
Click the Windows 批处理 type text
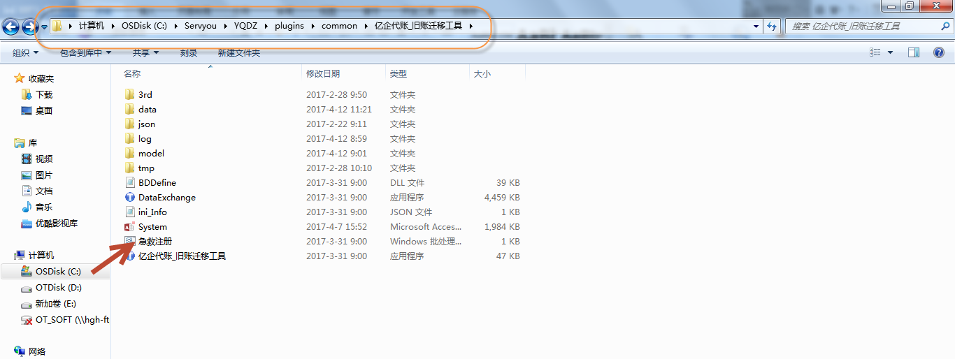pyautogui.click(x=426, y=241)
